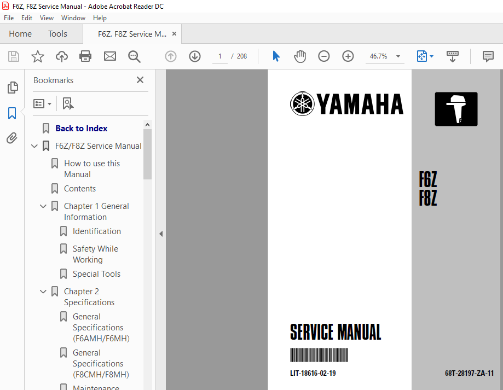The image size is (503, 390).
Task: Activate the Selection arrow tool
Action: pyautogui.click(x=276, y=56)
